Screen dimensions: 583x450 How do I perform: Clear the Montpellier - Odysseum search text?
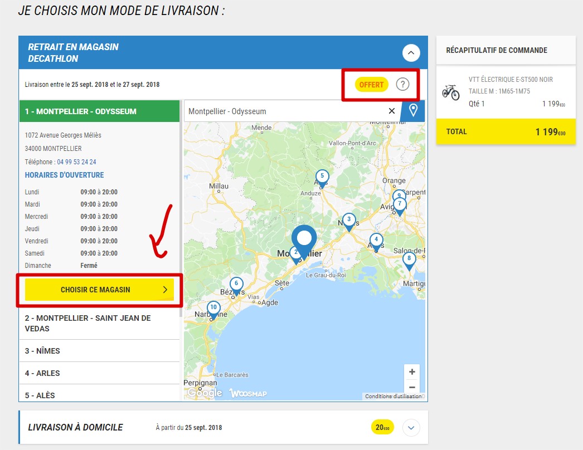click(x=391, y=111)
